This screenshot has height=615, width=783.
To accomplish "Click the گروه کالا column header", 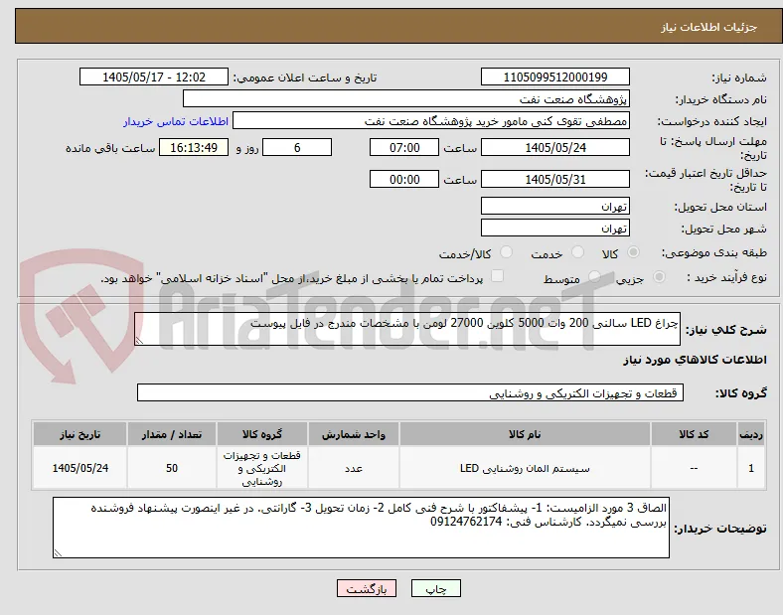I will [x=262, y=434].
